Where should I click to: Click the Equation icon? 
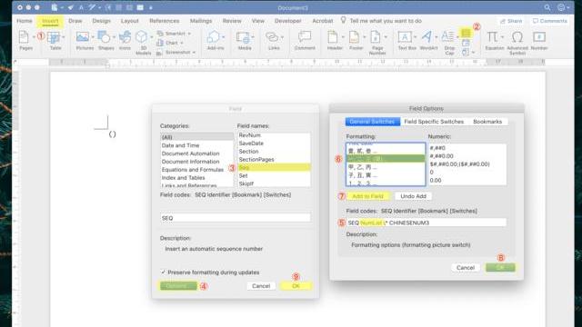[495, 40]
